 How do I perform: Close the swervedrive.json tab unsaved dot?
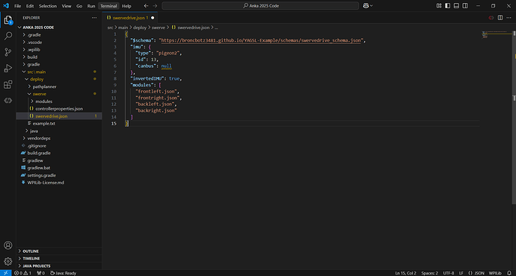(x=153, y=18)
